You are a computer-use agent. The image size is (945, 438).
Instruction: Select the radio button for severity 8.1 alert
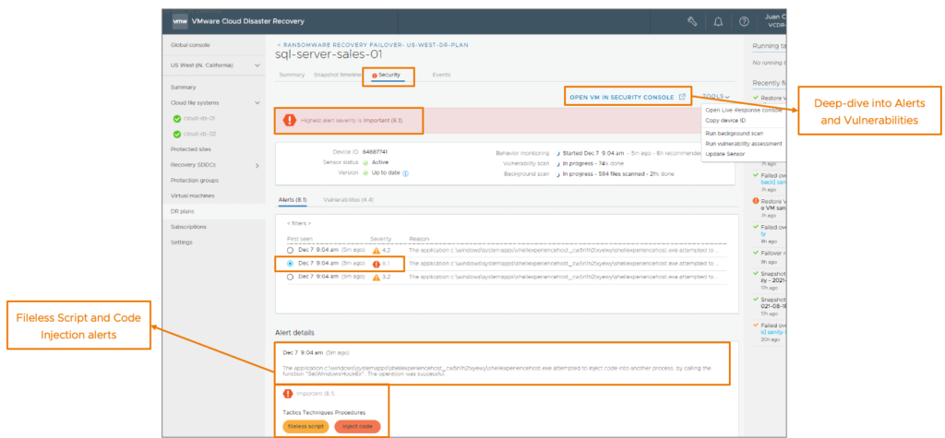[291, 264]
